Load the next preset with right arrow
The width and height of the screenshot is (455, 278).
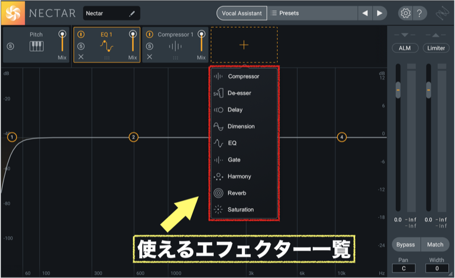[379, 13]
